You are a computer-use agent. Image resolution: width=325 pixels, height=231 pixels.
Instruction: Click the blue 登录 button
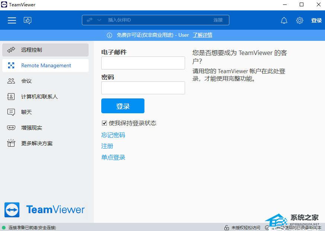point(123,106)
